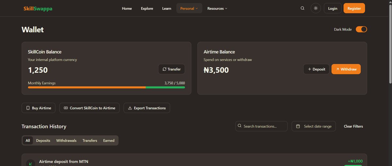Expand the Resources menu dropdown
The height and width of the screenshot is (166, 392).
[217, 8]
